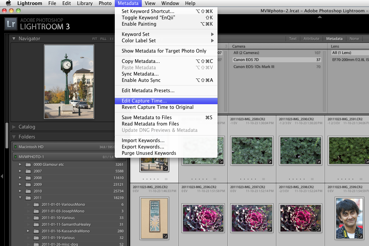Click the folder icon for 2010
369x246 pixels.
point(28,191)
